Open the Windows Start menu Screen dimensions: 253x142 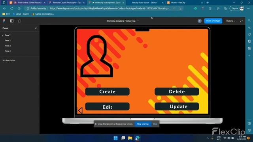coord(115,138)
